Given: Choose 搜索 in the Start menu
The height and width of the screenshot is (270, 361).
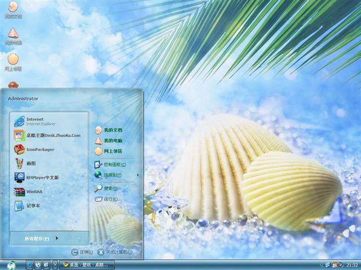Looking at the screenshot, I should pyautogui.click(x=107, y=188).
